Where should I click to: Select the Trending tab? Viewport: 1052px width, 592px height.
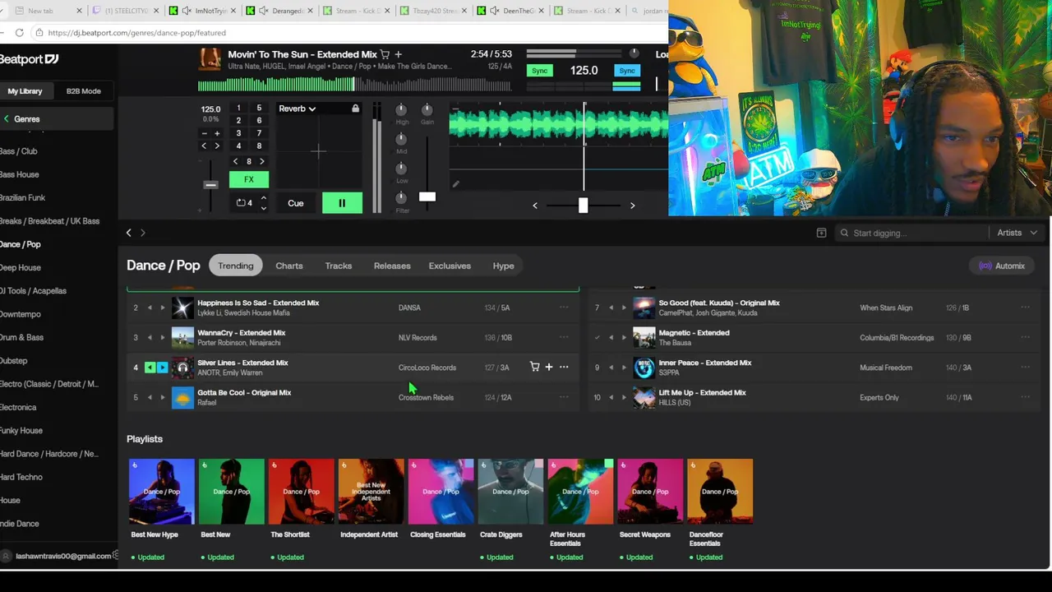click(236, 266)
